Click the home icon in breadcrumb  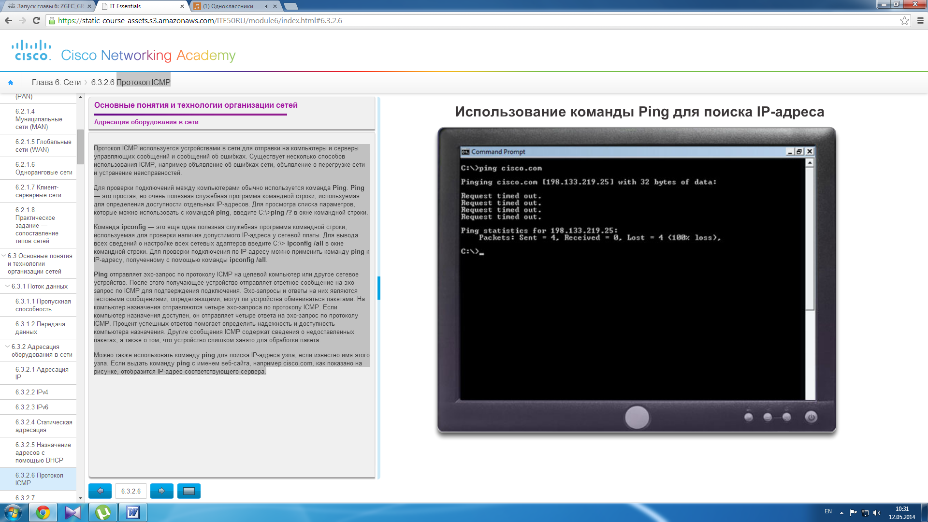11,83
